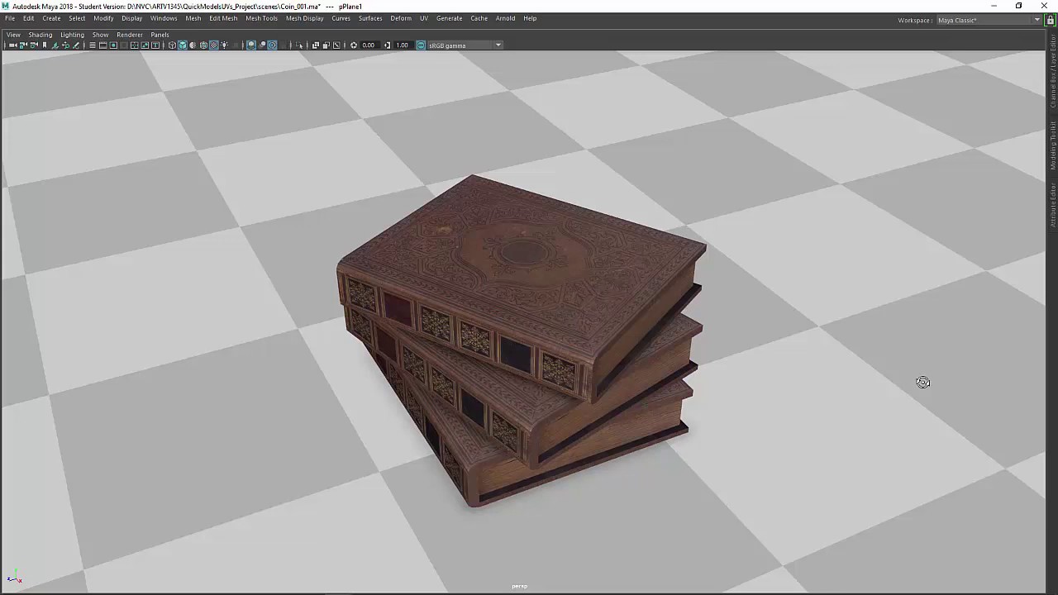The width and height of the screenshot is (1058, 595).
Task: Open the Arnold menu
Action: pyautogui.click(x=505, y=18)
